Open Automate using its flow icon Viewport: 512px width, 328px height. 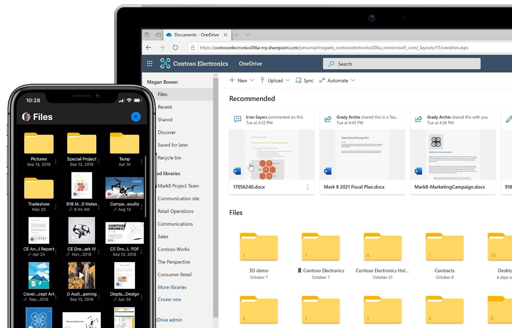coord(322,80)
